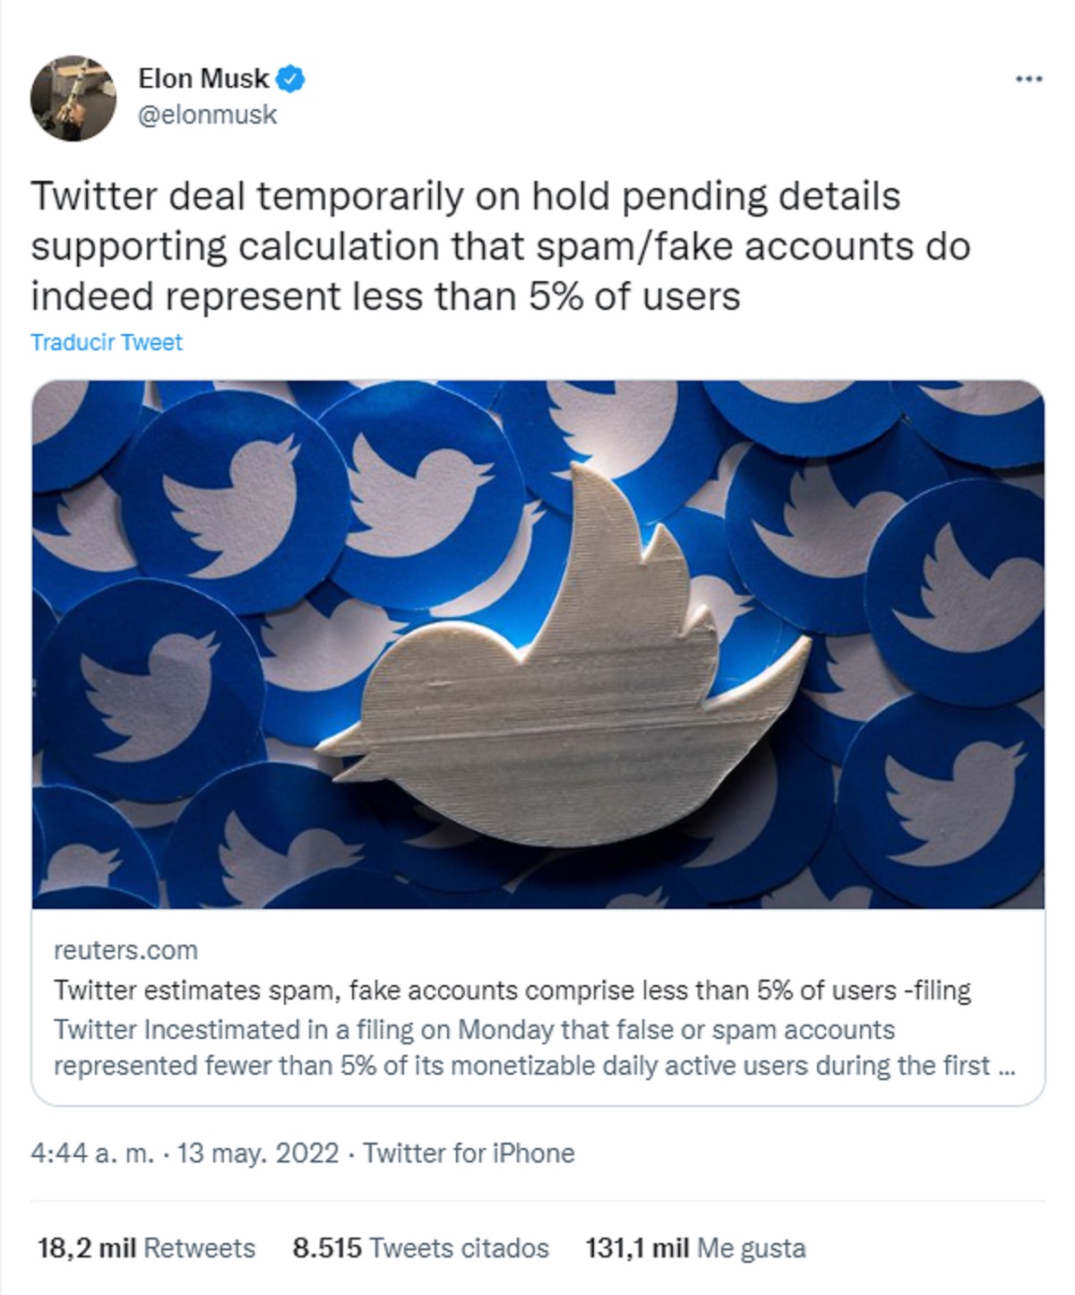Click the Elon Musk display name
Image resolution: width=1075 pixels, height=1295 pixels.
coord(203,79)
